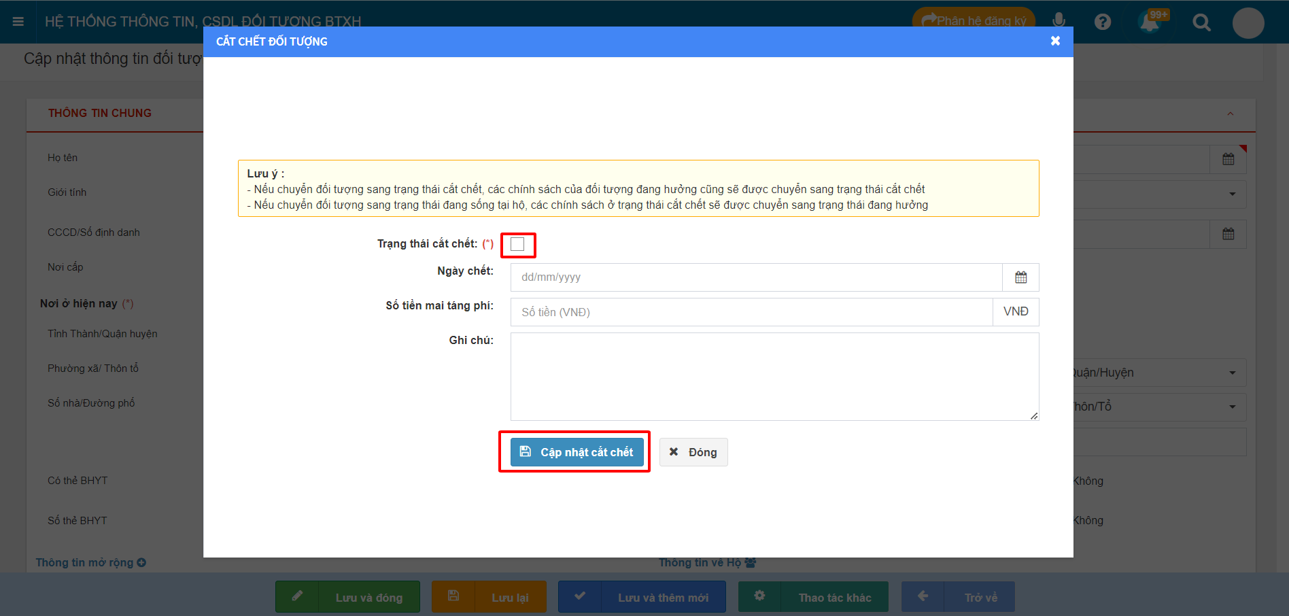Click the Cập nhật cắt chết button
This screenshot has height=616, width=1289.
(577, 452)
